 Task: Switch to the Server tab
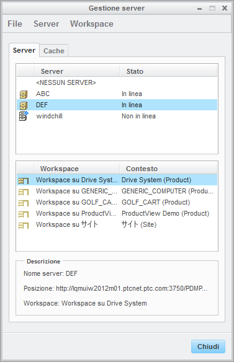[24, 50]
